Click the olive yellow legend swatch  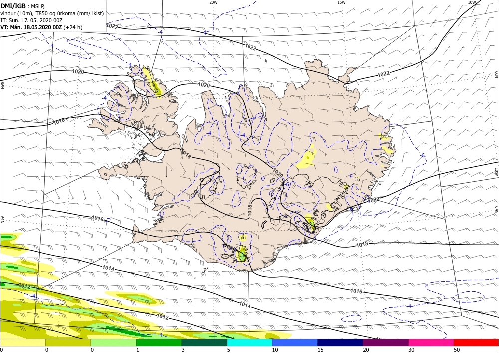(68, 342)
